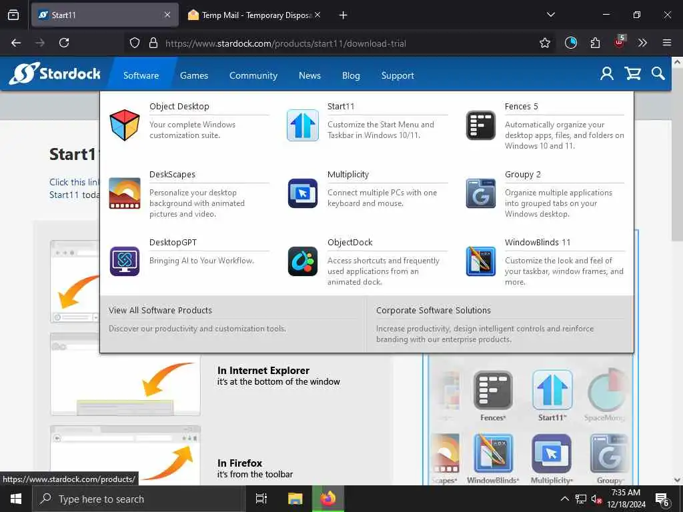The image size is (683, 512).
Task: Click the site search magnifier icon
Action: 658,73
